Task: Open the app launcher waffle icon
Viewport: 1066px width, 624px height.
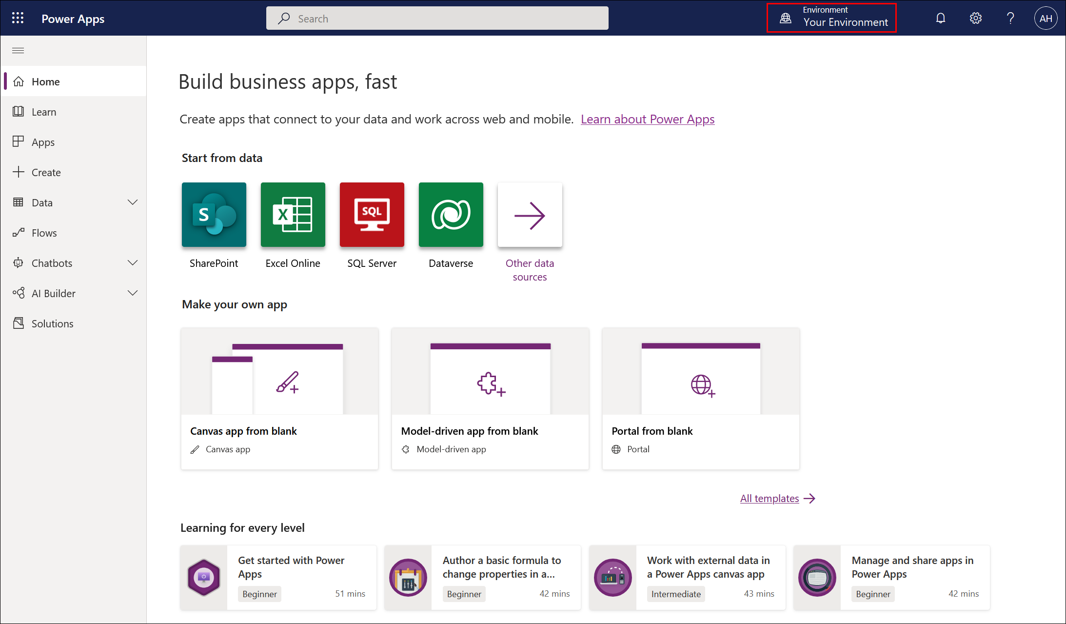Action: coord(18,18)
